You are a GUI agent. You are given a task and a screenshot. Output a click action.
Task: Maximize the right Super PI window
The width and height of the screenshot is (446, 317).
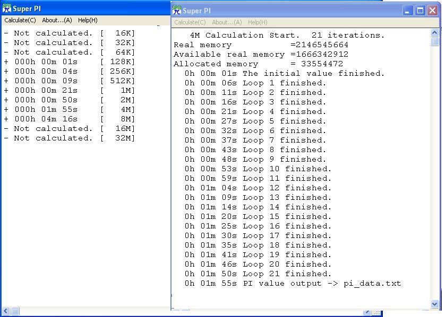pos(420,11)
